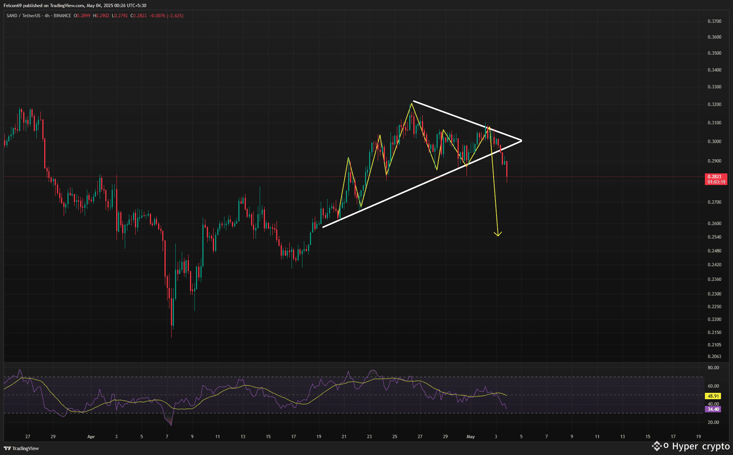Click the Hyper crypto watermark logo icon
The image size is (733, 455).
point(657,446)
